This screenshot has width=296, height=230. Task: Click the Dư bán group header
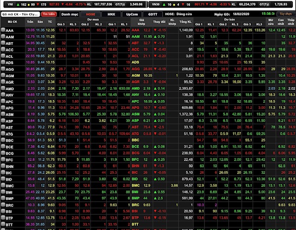pos(229,19)
